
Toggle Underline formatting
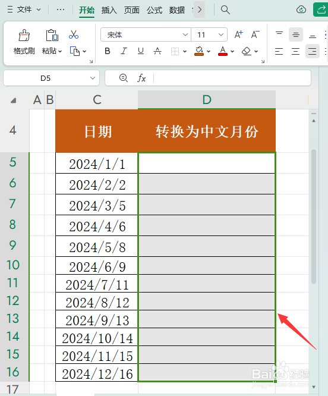[141, 51]
